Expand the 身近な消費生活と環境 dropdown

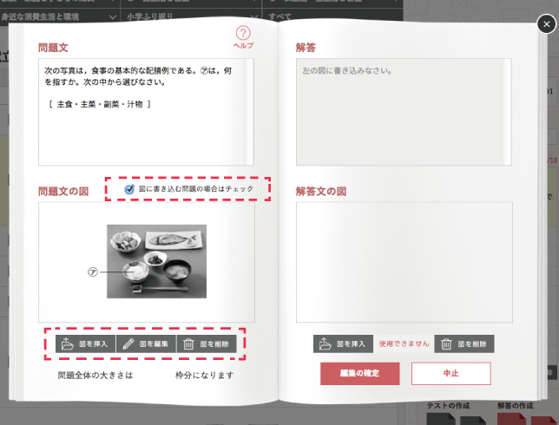click(61, 16)
